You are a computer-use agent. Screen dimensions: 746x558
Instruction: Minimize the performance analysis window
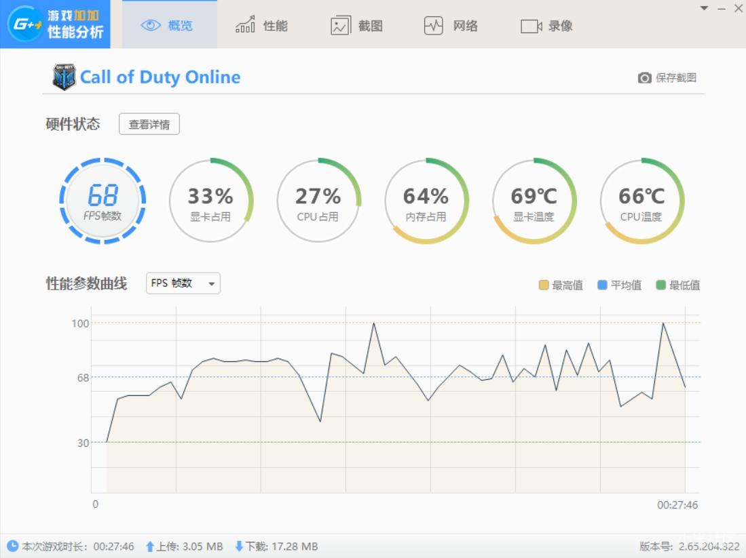click(722, 9)
